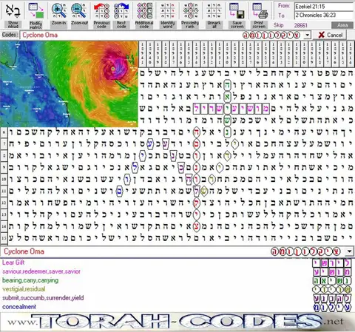Click the Print screen icon

[260, 11]
